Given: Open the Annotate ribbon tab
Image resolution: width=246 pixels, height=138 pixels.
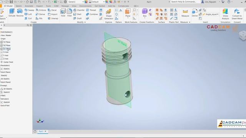Looking at the screenshot, I should (x=29, y=6).
